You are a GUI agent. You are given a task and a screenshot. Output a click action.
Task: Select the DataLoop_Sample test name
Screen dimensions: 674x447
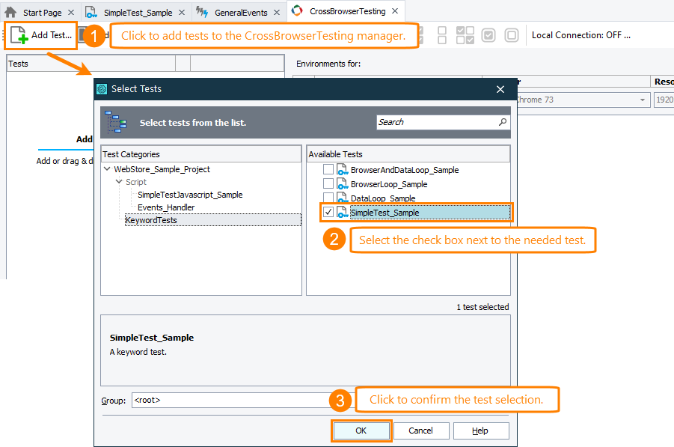click(383, 198)
